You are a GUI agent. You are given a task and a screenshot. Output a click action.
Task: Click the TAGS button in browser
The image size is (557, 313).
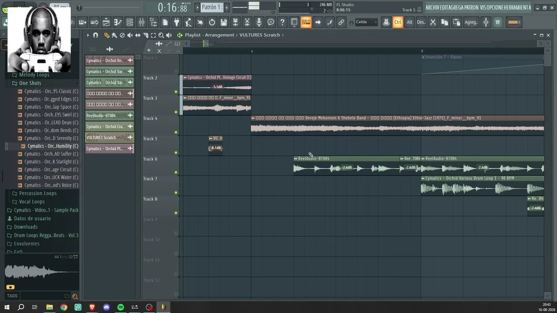click(12, 296)
